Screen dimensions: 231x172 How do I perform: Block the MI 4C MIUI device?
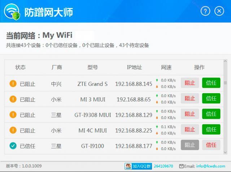click(190, 129)
